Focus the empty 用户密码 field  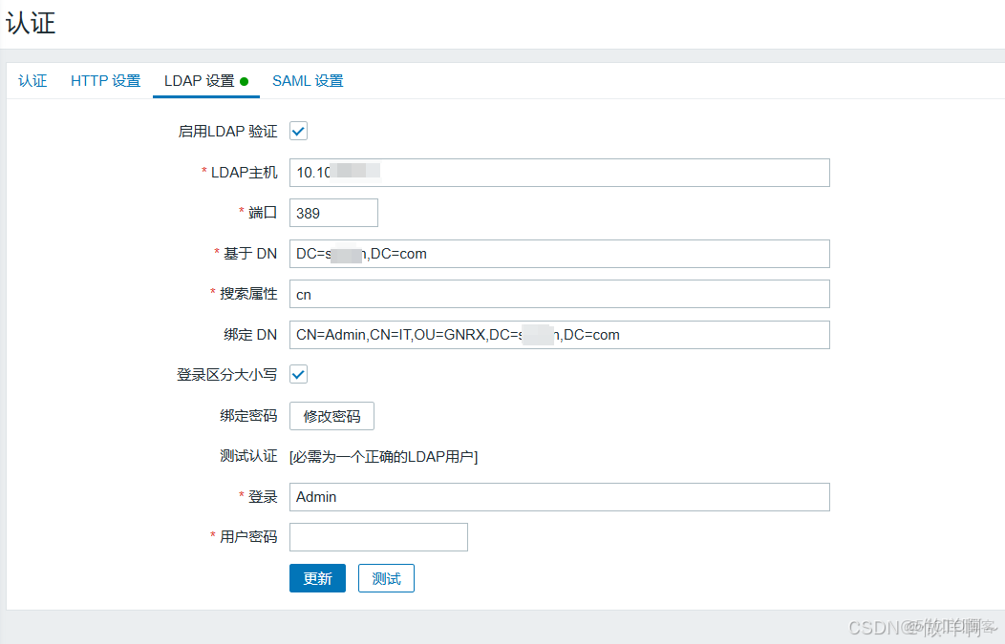(377, 537)
